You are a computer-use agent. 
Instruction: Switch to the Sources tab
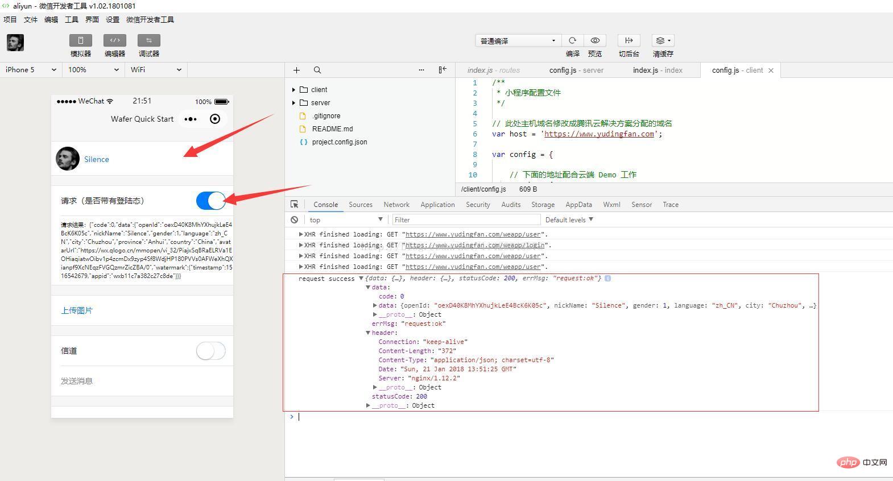[361, 205]
